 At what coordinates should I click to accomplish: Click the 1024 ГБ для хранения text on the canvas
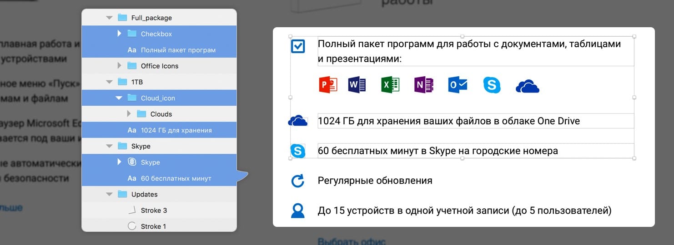point(449,121)
